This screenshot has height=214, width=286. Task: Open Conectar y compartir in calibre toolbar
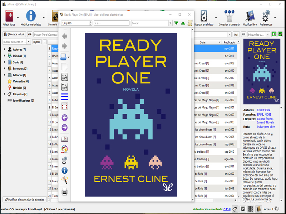[x=229, y=16]
